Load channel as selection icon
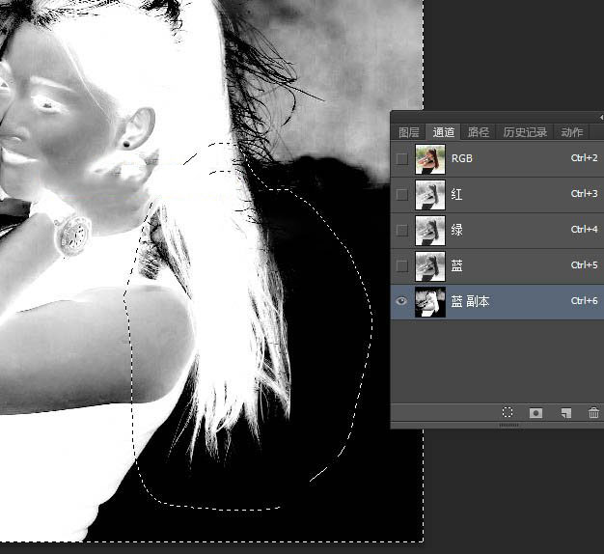Image resolution: width=604 pixels, height=554 pixels. 508,413
